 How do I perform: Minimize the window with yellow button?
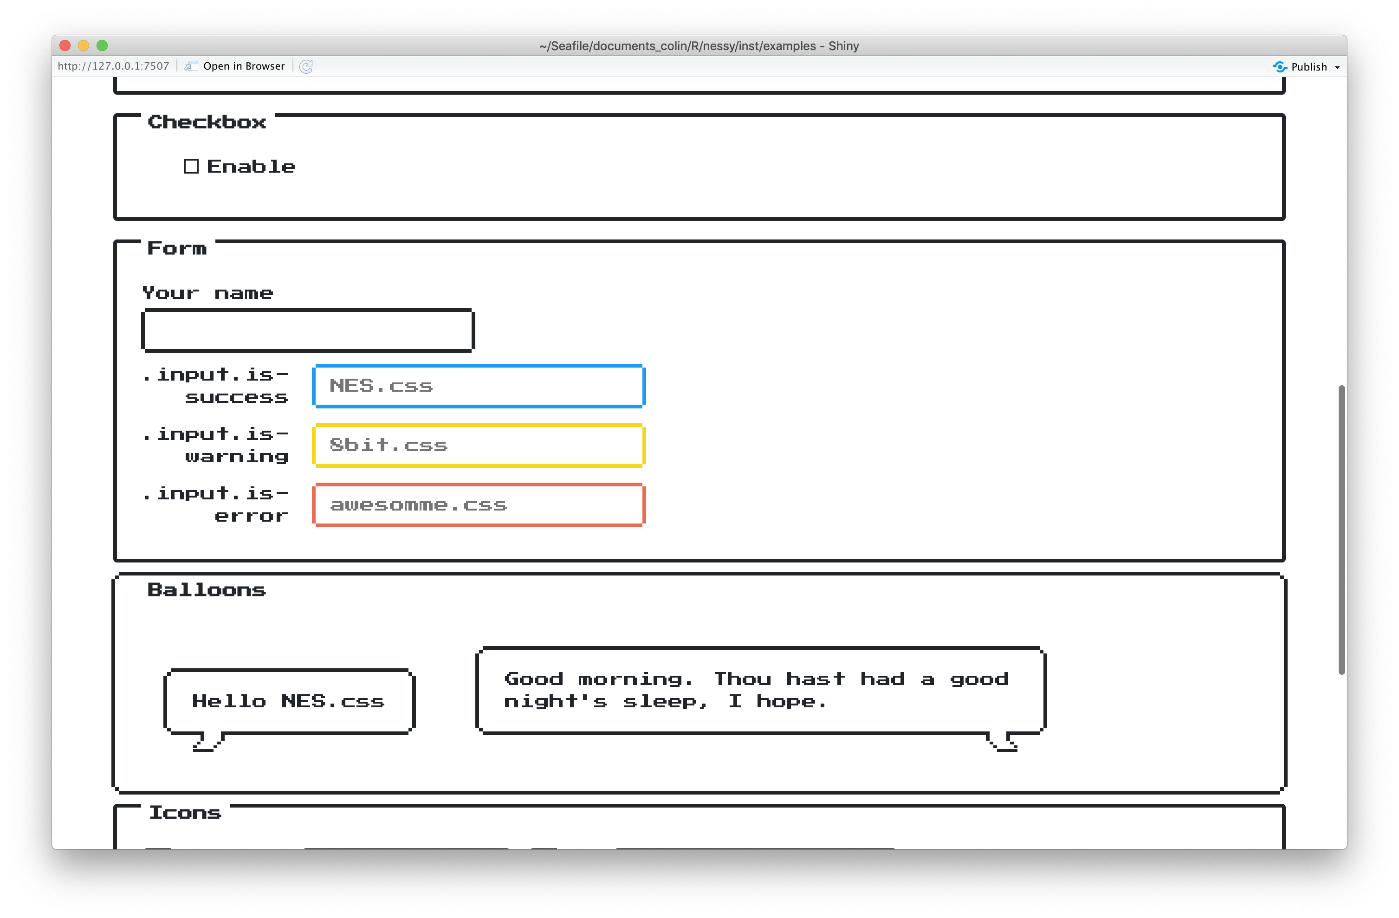(x=84, y=45)
